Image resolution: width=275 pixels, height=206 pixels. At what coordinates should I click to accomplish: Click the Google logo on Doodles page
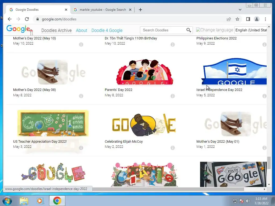(x=19, y=30)
